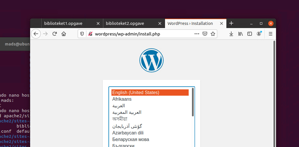Click the forward navigation arrow
The image size is (299, 147).
coord(45,34)
